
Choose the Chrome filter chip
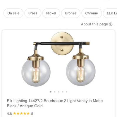(92, 13)
